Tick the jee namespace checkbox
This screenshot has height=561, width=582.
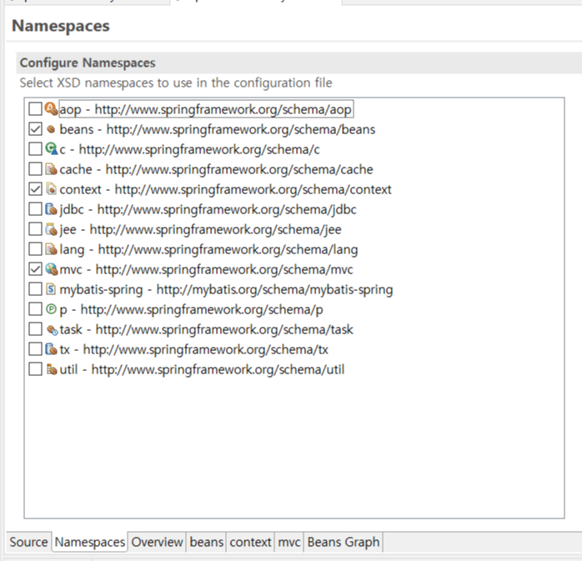point(35,229)
